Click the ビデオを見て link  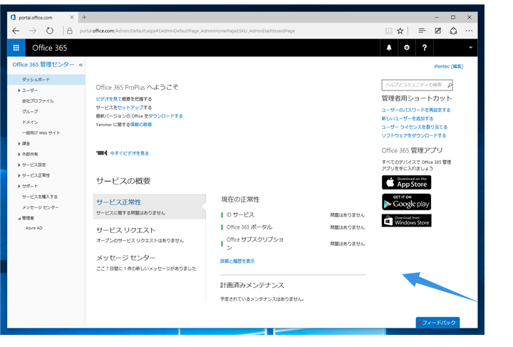click(x=108, y=99)
